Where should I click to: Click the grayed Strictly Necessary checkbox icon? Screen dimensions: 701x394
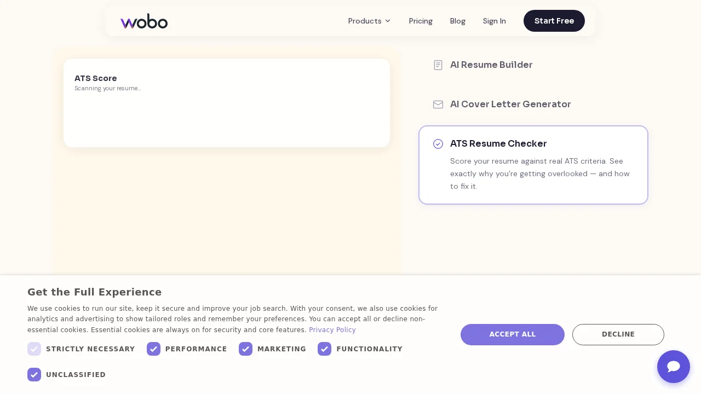tap(34, 349)
